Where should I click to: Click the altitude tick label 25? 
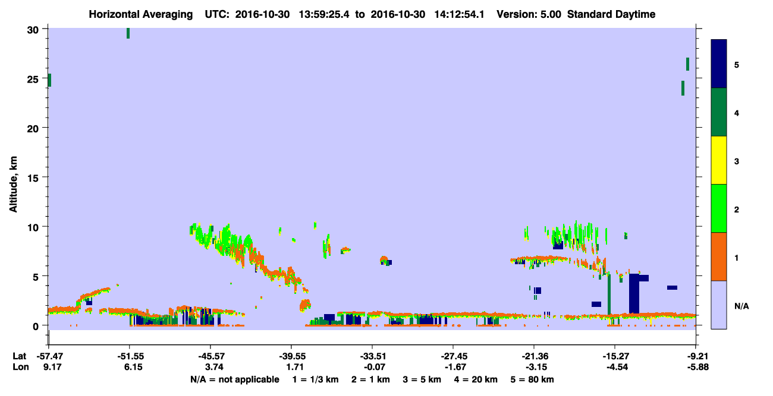tap(34, 78)
